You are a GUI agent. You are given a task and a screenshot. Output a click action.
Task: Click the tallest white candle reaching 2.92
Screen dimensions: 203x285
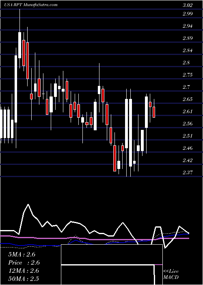pyautogui.click(x=19, y=45)
